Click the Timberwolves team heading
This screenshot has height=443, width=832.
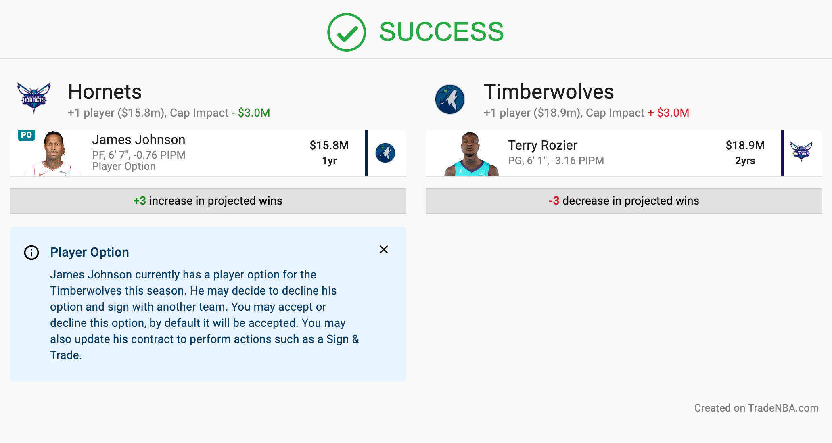click(549, 92)
